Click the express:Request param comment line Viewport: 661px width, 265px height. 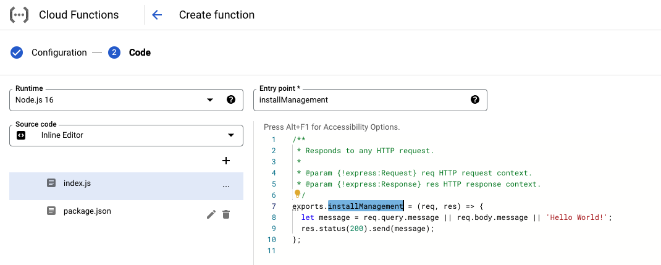[415, 173]
